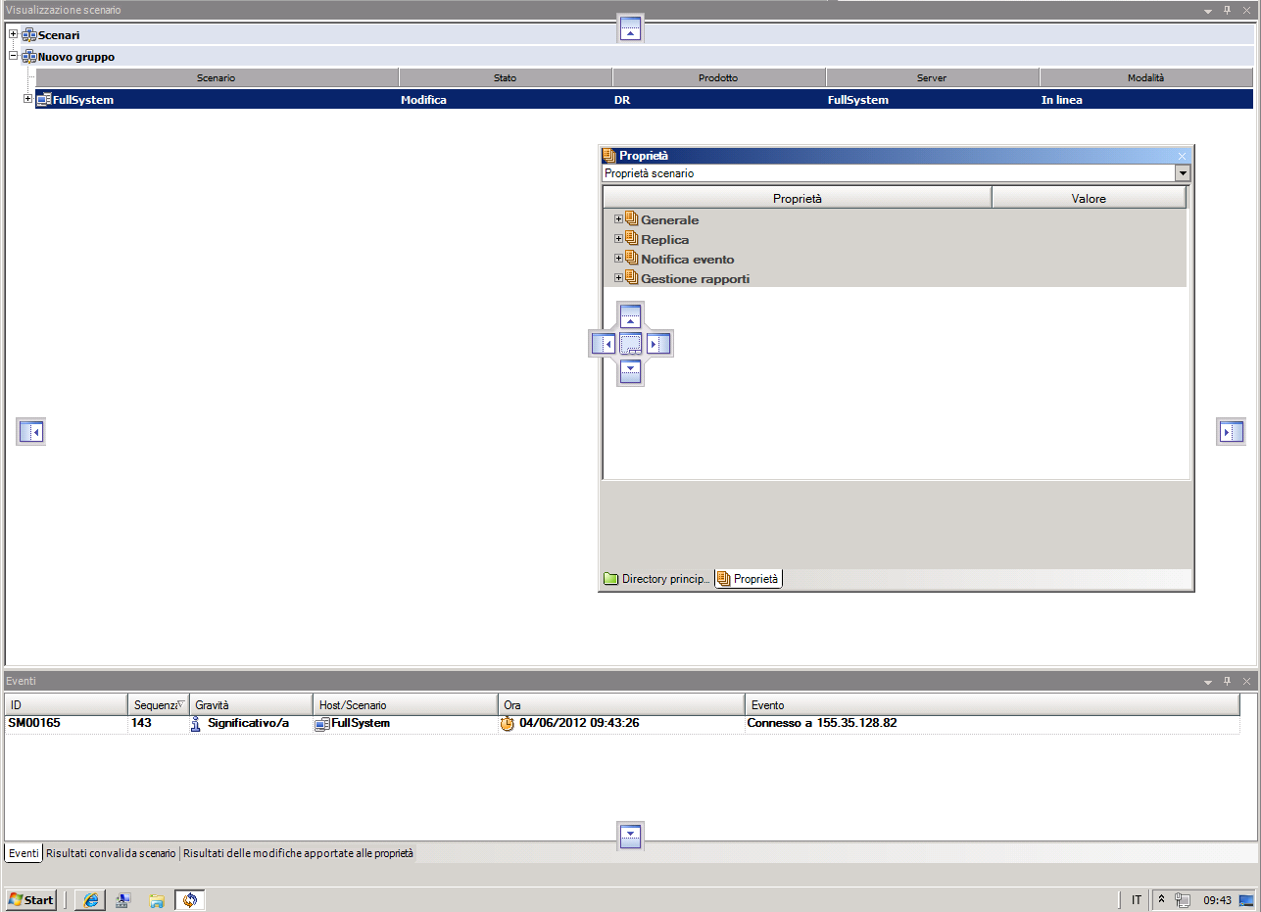
Task: Collapse the Nuovo gruppo tree group
Action: (x=14, y=57)
